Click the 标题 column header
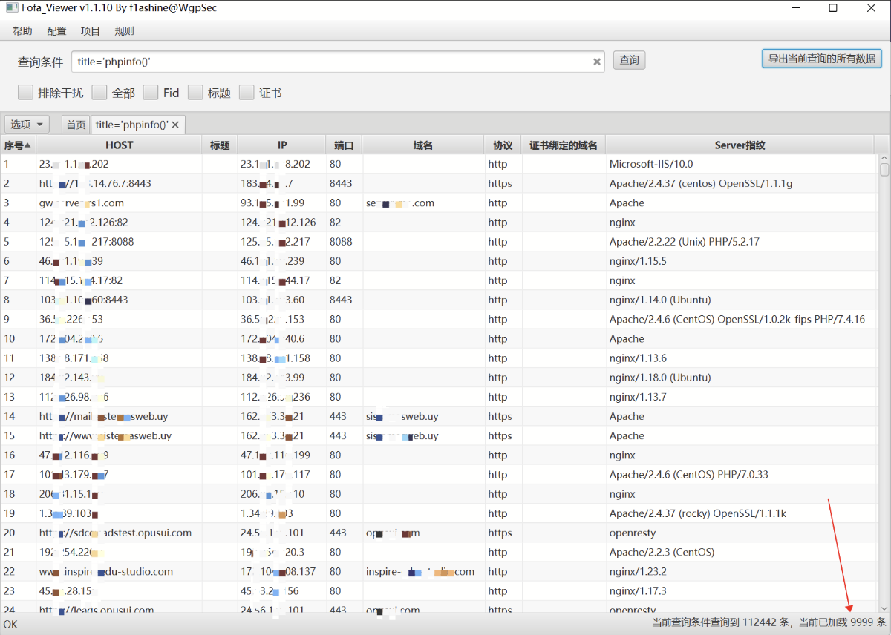 coord(220,145)
